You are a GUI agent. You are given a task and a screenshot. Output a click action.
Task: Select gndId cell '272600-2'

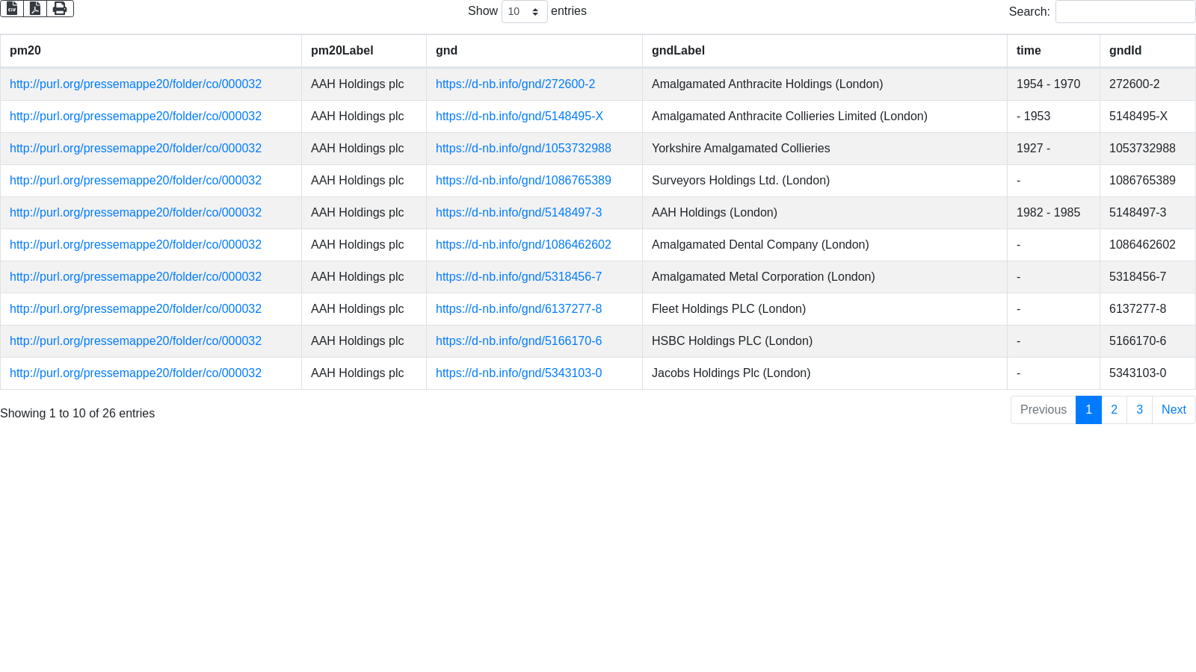(x=1147, y=84)
